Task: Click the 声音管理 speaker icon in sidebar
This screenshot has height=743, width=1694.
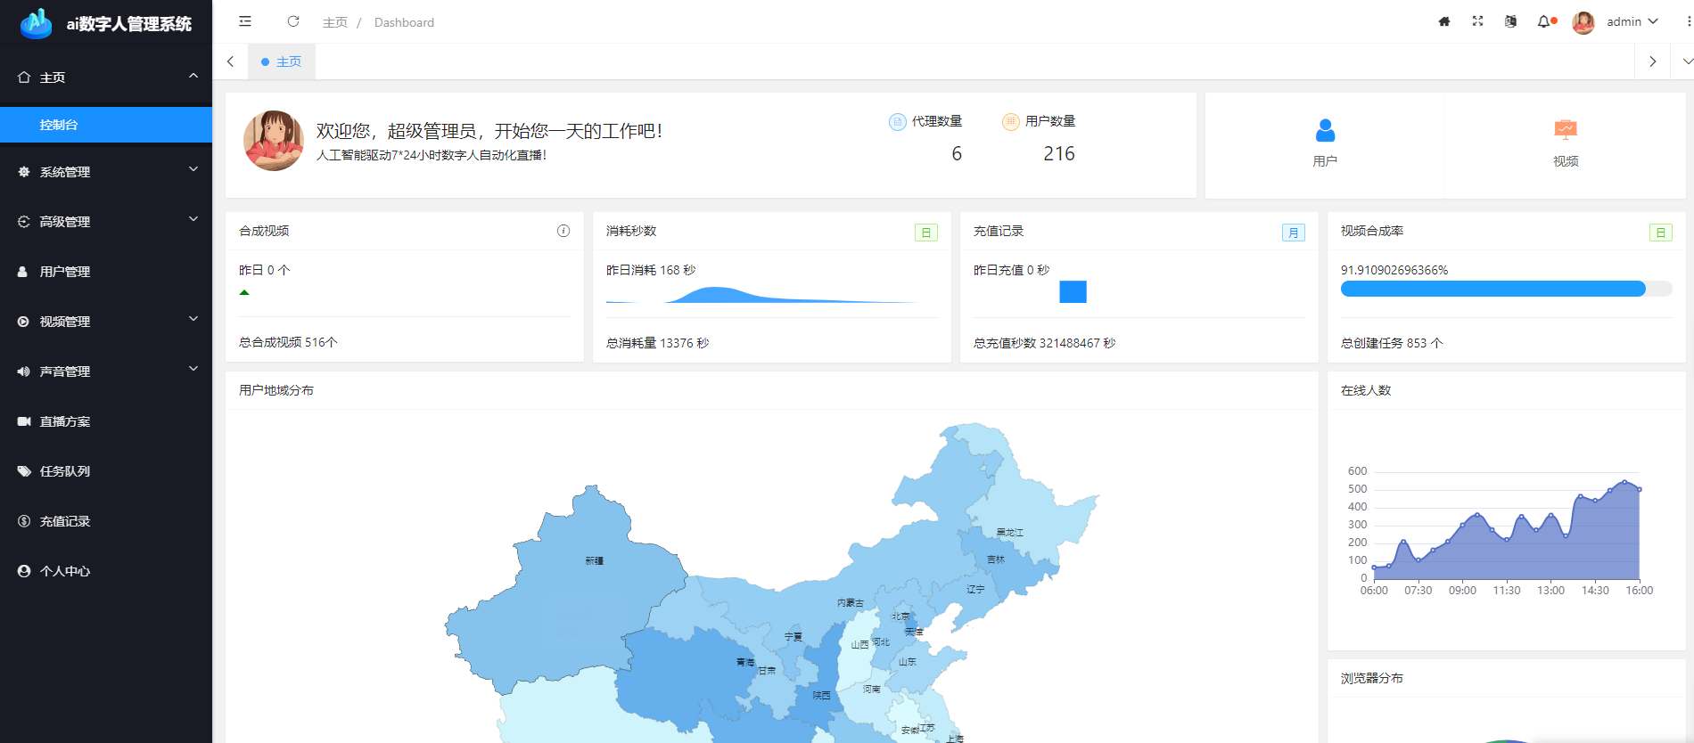Action: [23, 371]
